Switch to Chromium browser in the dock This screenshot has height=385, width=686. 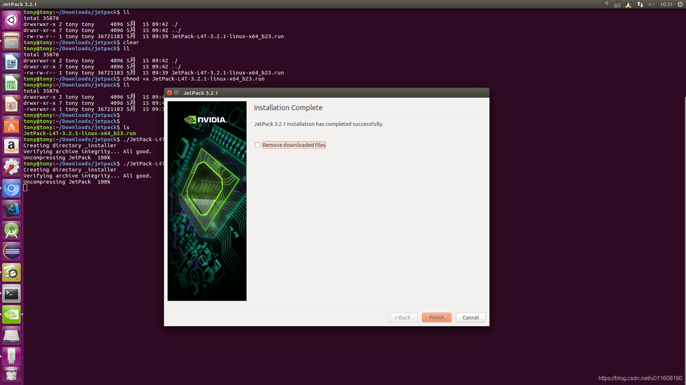[11, 188]
